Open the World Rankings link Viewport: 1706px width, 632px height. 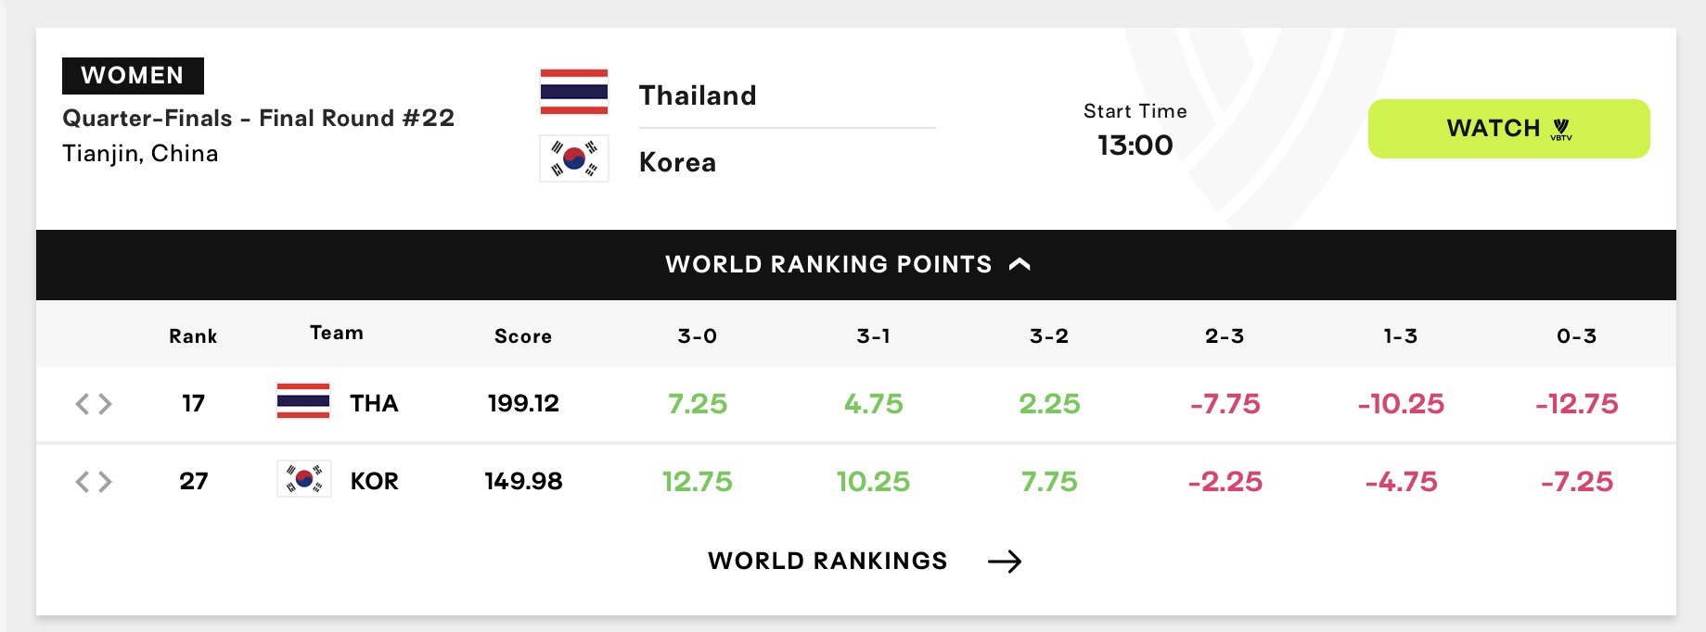[865, 561]
